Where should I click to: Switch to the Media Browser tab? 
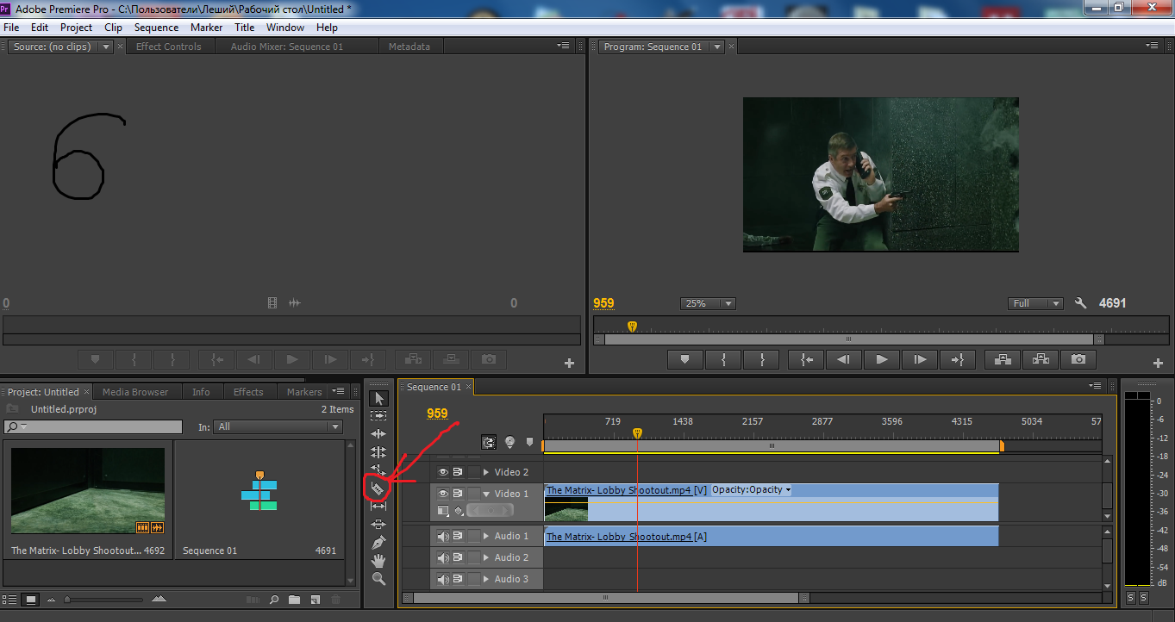tap(136, 392)
